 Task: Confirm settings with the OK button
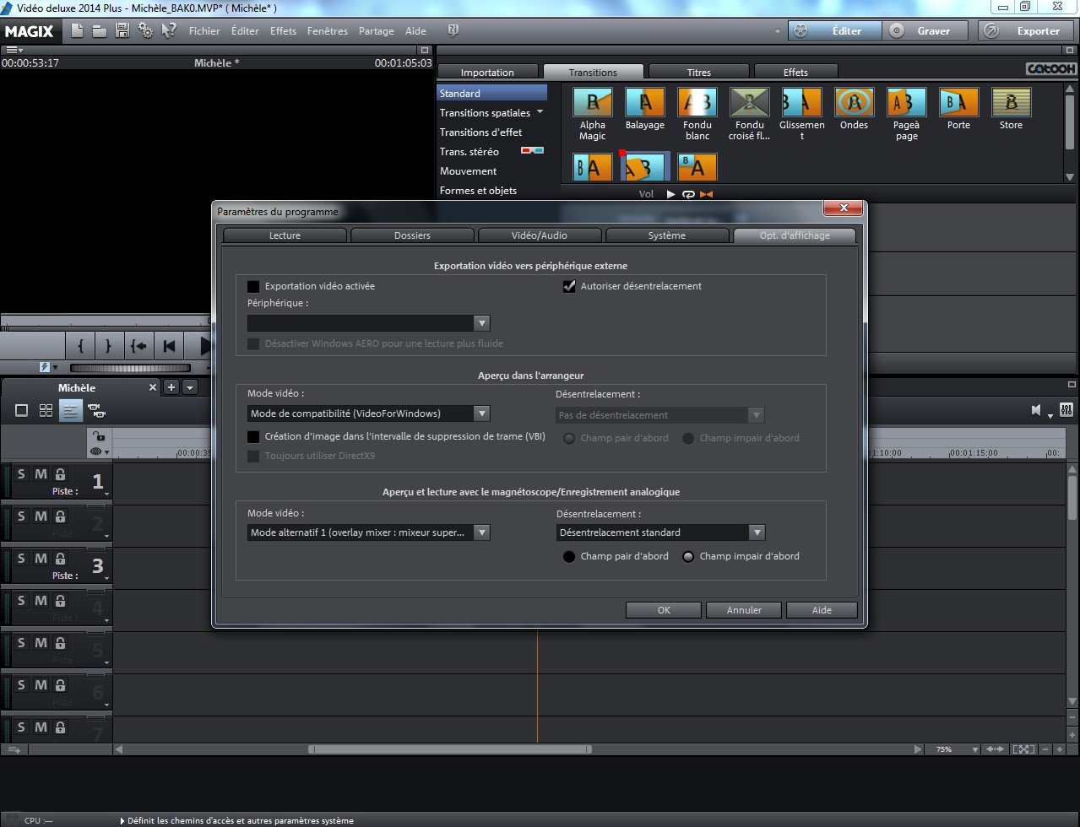[664, 610]
